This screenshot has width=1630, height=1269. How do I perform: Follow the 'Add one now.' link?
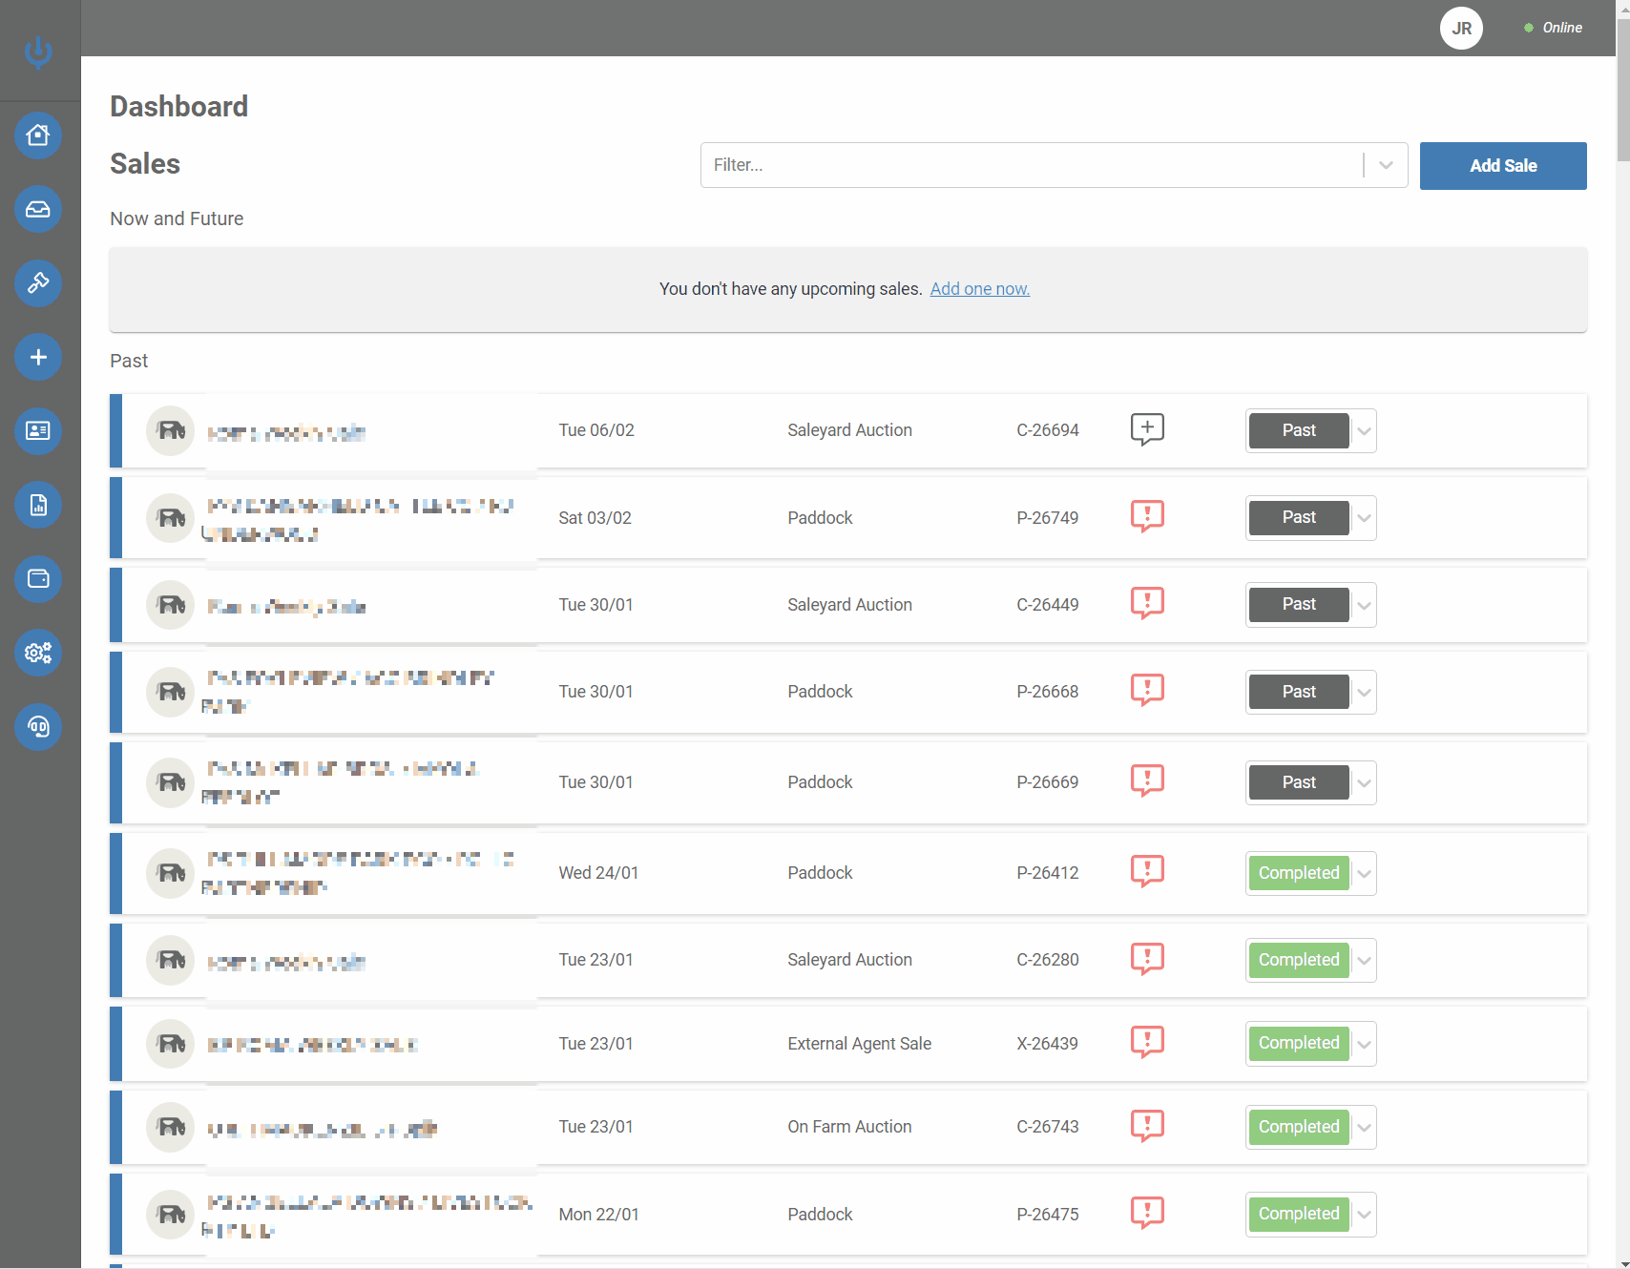click(x=980, y=289)
